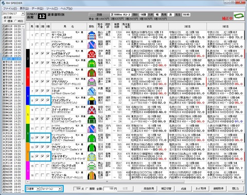Image resolution: width=247 pixels, height=195 pixels.
Task: Click the 高指数馬 button
Action: tap(149, 189)
